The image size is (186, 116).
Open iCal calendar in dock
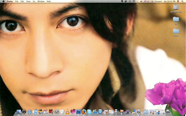tap(46, 111)
